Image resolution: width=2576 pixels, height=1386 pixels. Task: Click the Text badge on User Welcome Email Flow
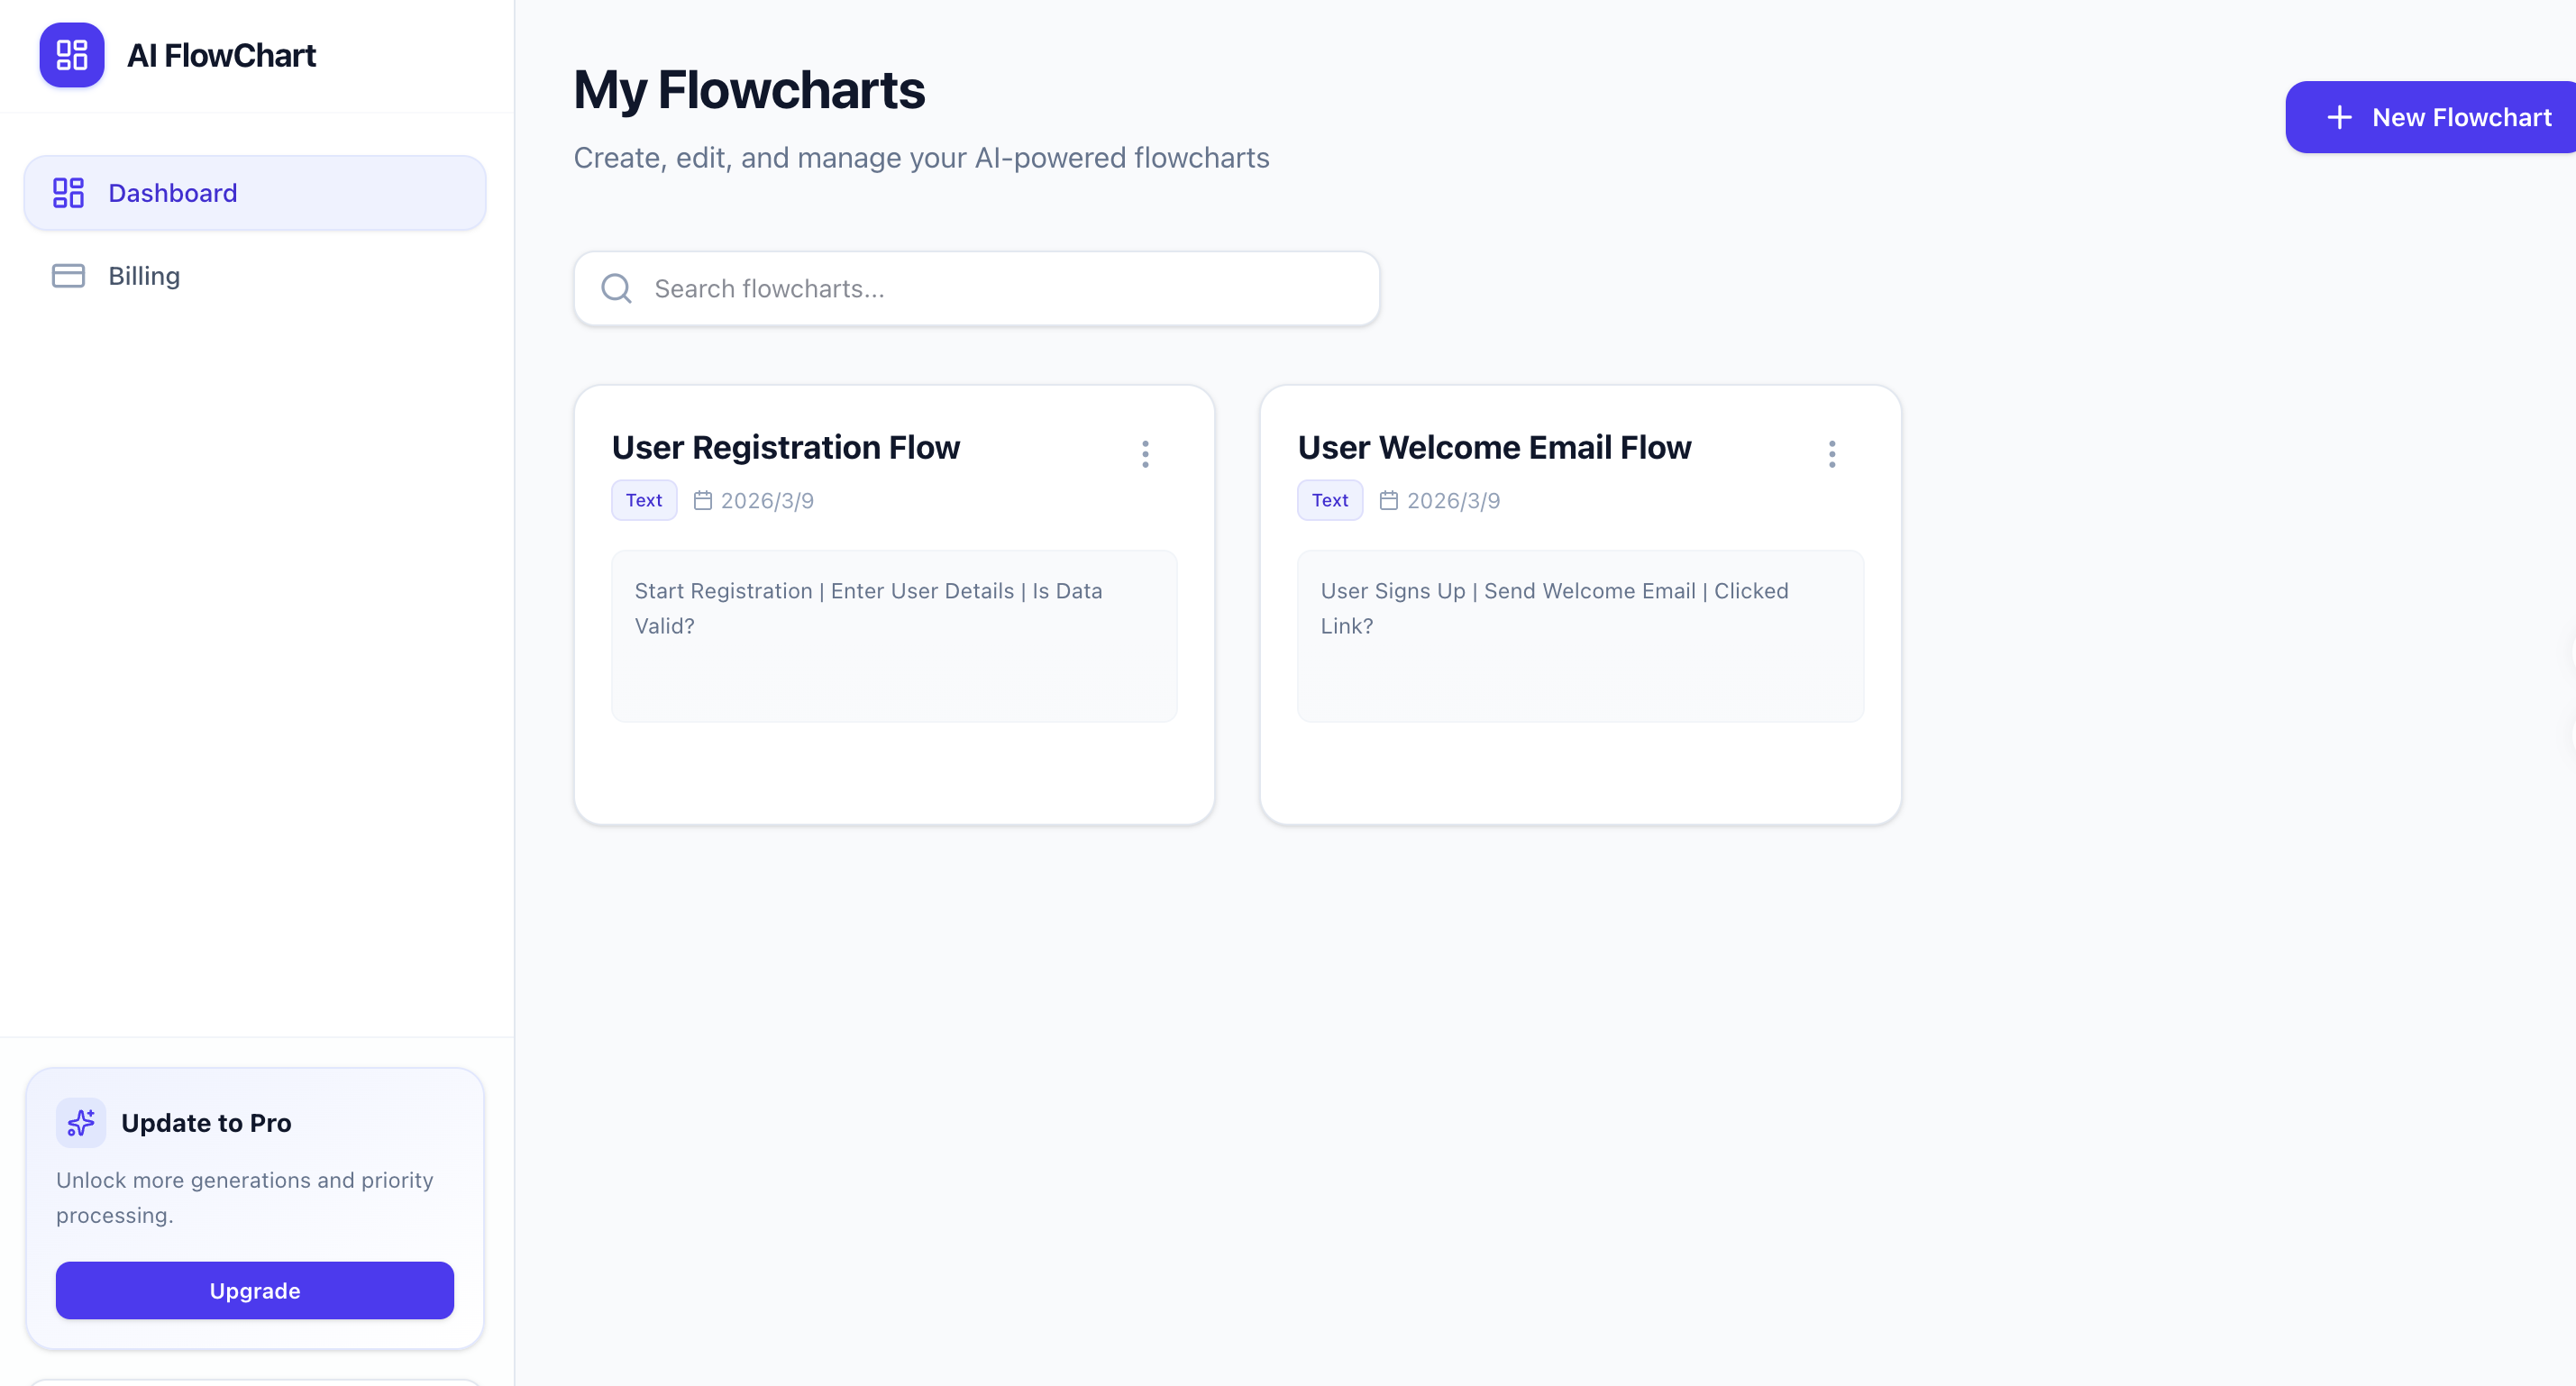[1330, 500]
